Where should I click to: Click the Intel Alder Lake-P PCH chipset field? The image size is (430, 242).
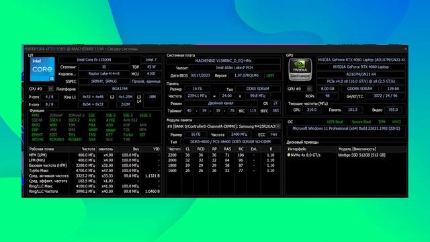pyautogui.click(x=234, y=68)
